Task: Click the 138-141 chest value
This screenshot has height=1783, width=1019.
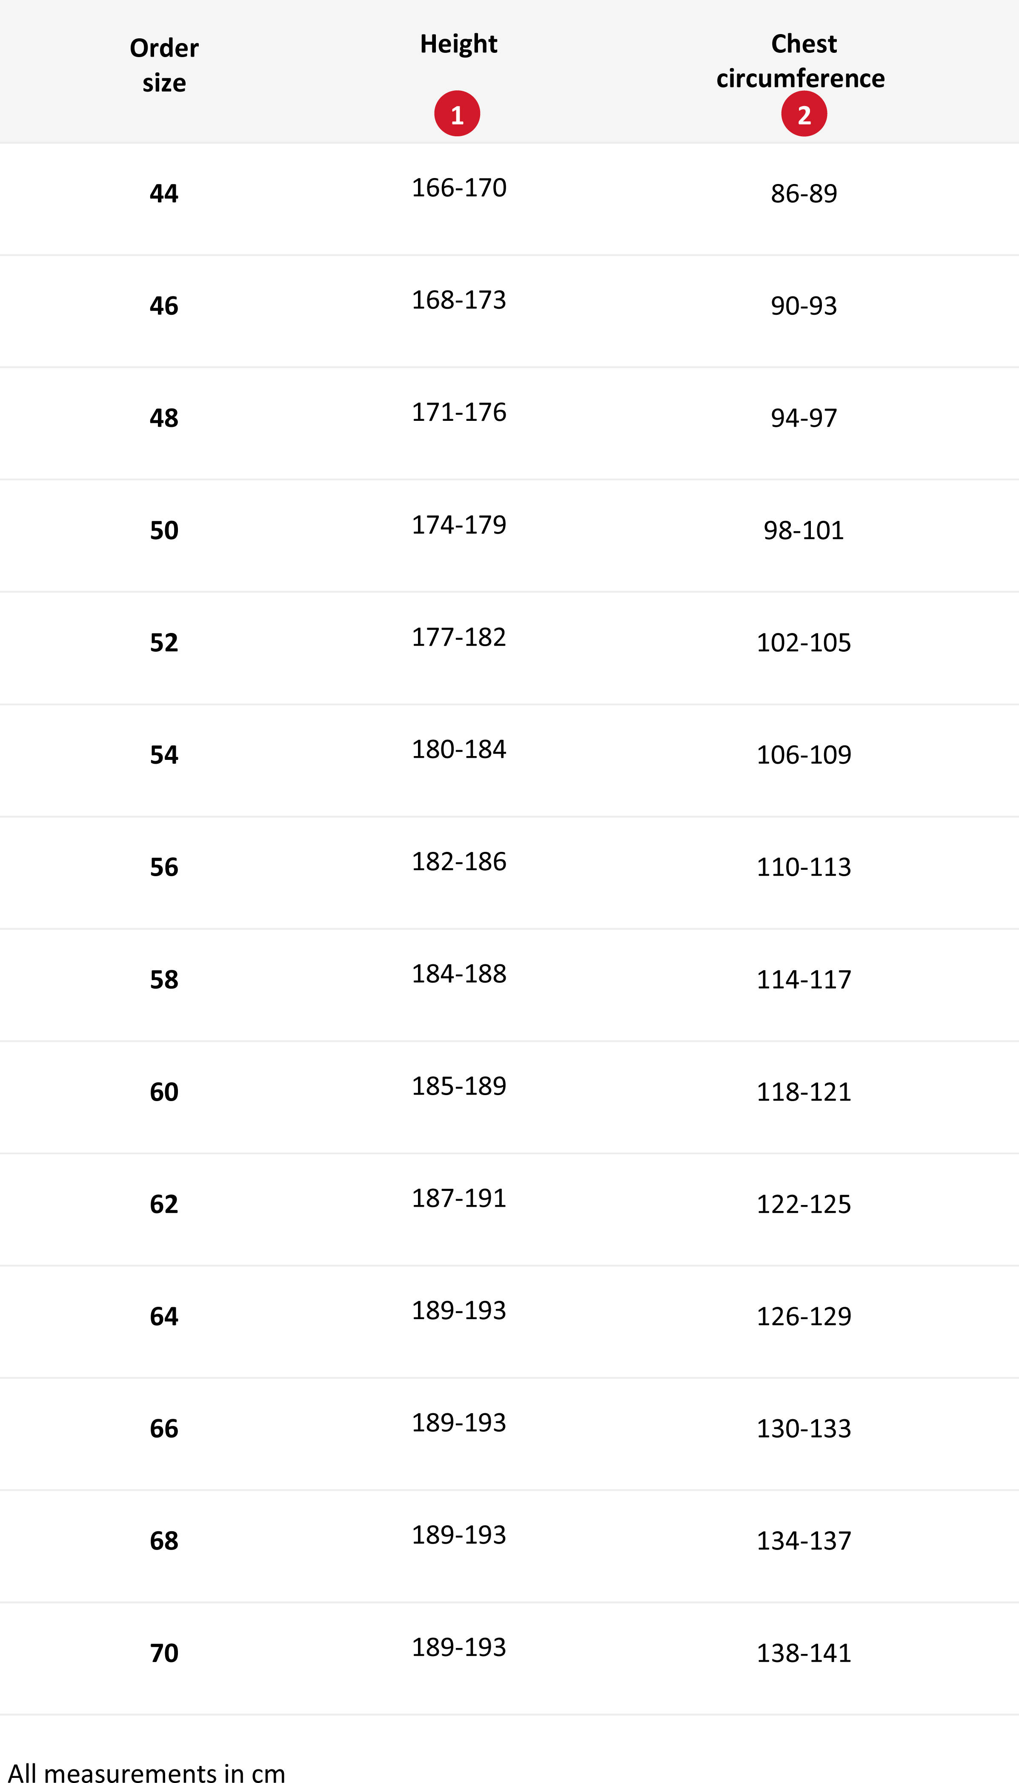Action: [804, 1653]
